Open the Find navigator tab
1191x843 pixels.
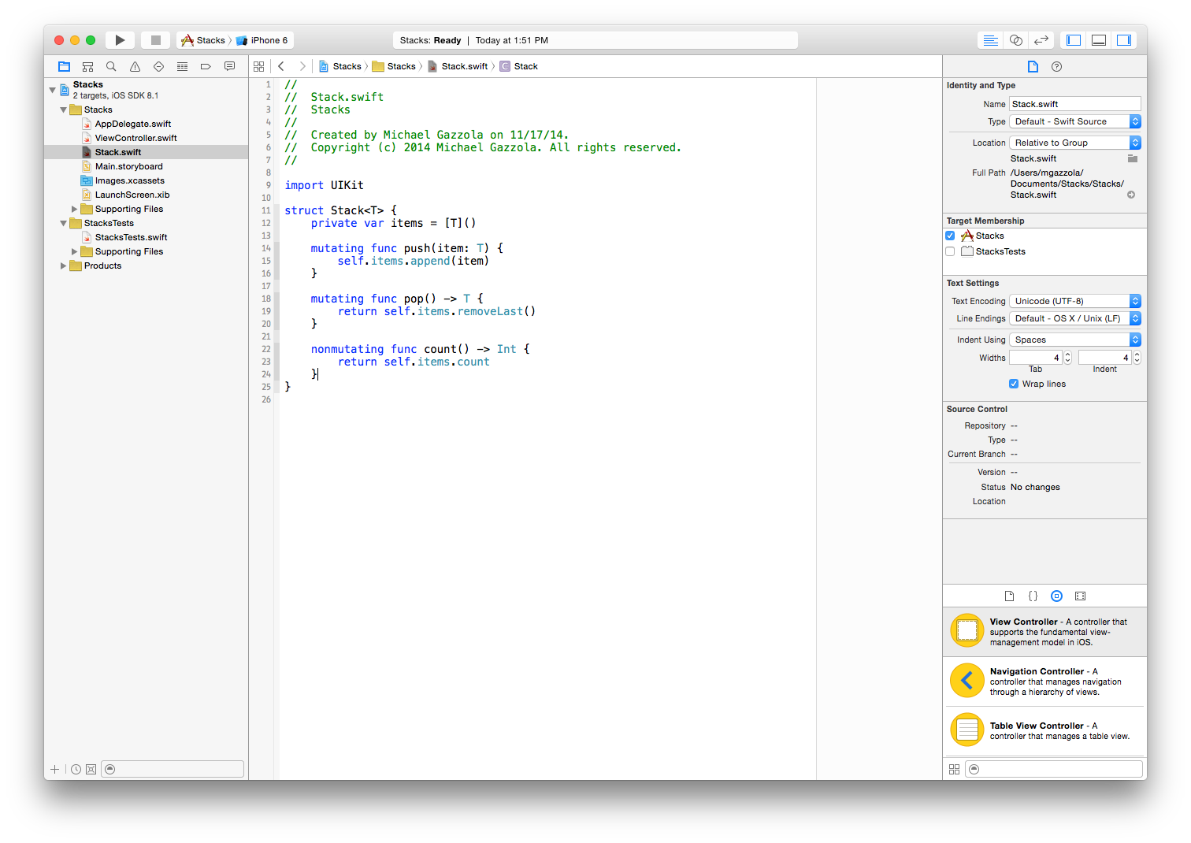[111, 66]
